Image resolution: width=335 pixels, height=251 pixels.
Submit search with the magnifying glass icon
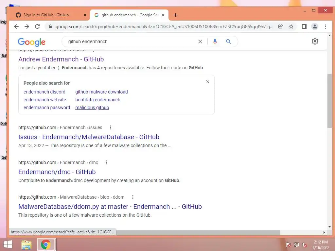click(x=228, y=42)
